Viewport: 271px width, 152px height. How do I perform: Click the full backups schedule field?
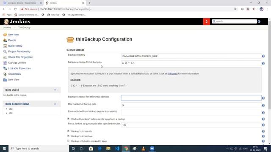[x=191, y=63]
